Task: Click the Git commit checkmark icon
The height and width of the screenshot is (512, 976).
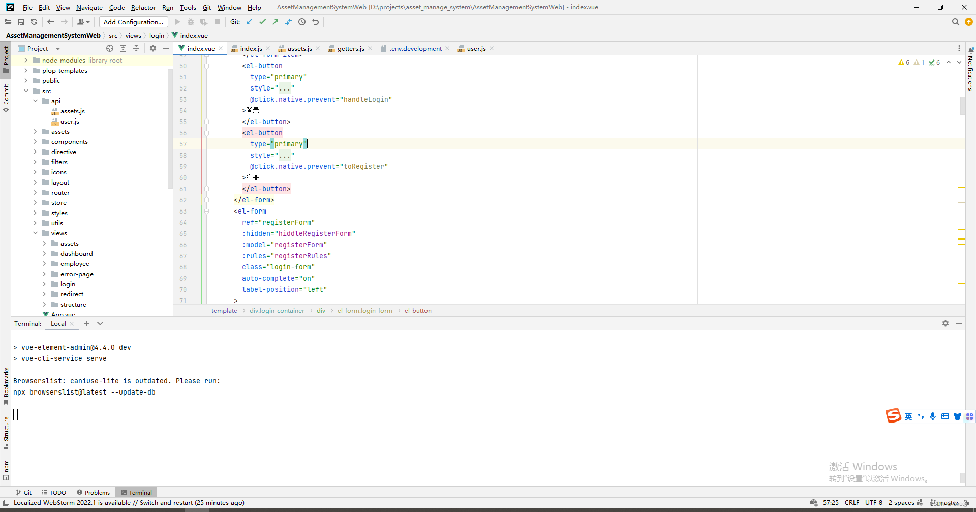Action: pos(262,22)
